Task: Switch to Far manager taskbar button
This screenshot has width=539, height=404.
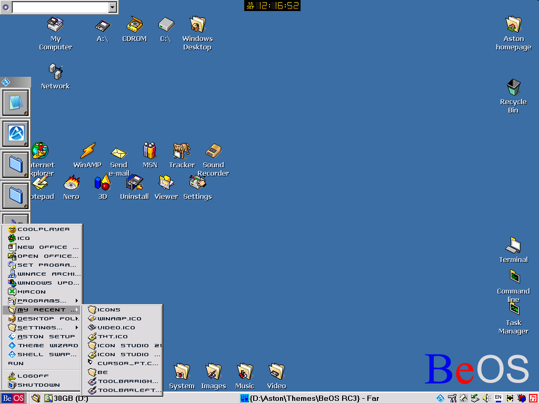Action: pos(310,399)
